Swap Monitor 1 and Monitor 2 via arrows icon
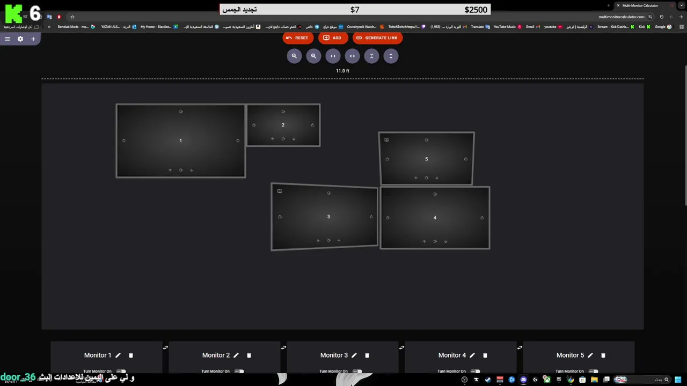Viewport: 687px width, 386px height. pyautogui.click(x=165, y=347)
